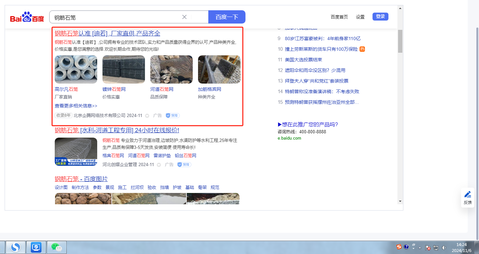
Task: Open the 钢筋石笼认准[迪若] ad title
Action: pyautogui.click(x=107, y=33)
